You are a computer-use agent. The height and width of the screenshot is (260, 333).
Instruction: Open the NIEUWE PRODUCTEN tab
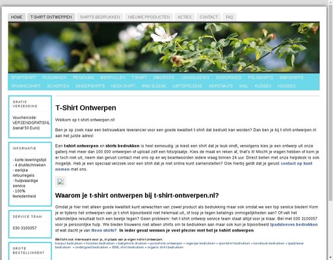point(149,17)
